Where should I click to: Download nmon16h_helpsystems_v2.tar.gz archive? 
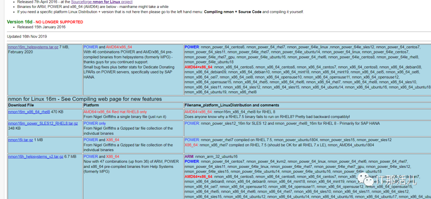click(36, 156)
